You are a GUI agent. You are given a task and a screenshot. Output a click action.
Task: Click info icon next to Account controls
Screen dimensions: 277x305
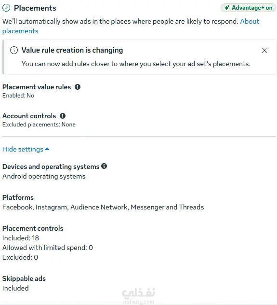coord(63,116)
